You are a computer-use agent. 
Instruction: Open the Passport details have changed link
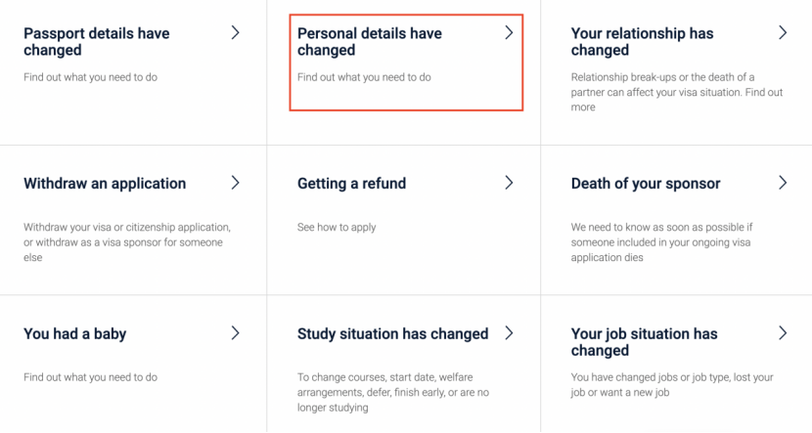pyautogui.click(x=96, y=41)
